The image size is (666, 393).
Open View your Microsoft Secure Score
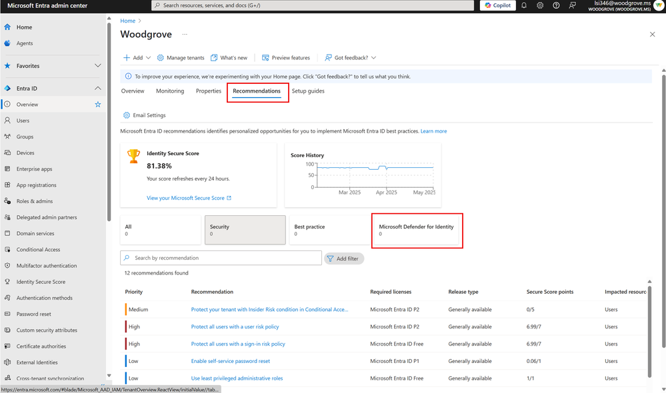tap(189, 198)
